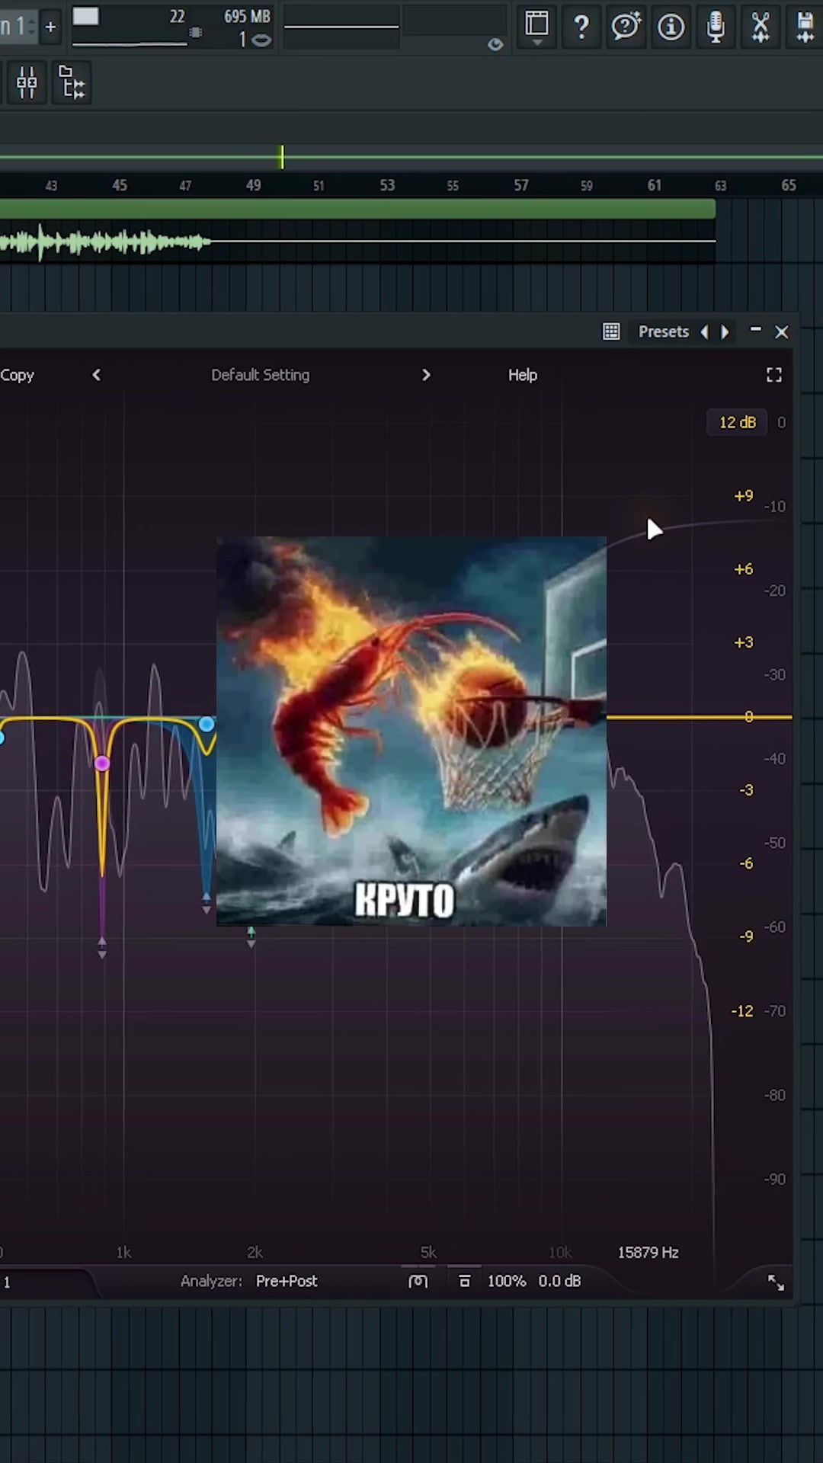
Task: Select the previous Pro-Q preset arrow
Action: [x=96, y=375]
